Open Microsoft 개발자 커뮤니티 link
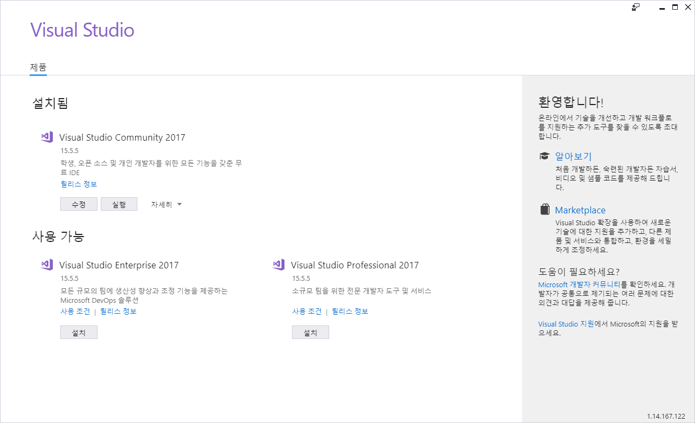695x423 pixels. point(579,285)
